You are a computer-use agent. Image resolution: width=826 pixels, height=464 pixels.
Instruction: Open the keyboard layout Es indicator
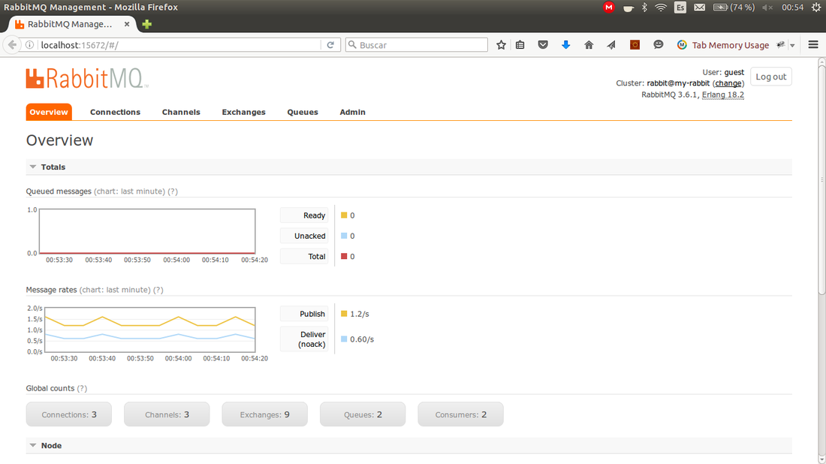click(680, 8)
